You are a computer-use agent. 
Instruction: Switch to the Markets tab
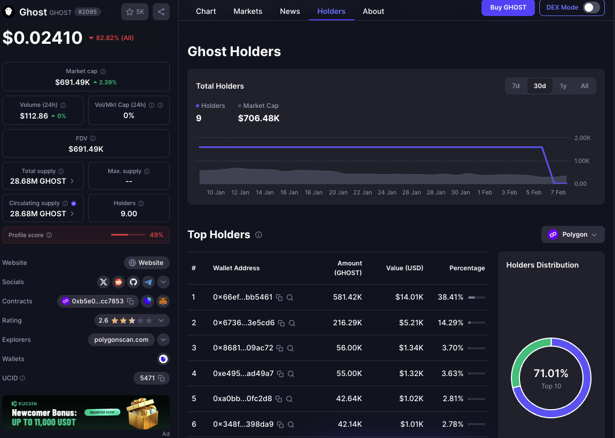pyautogui.click(x=248, y=11)
